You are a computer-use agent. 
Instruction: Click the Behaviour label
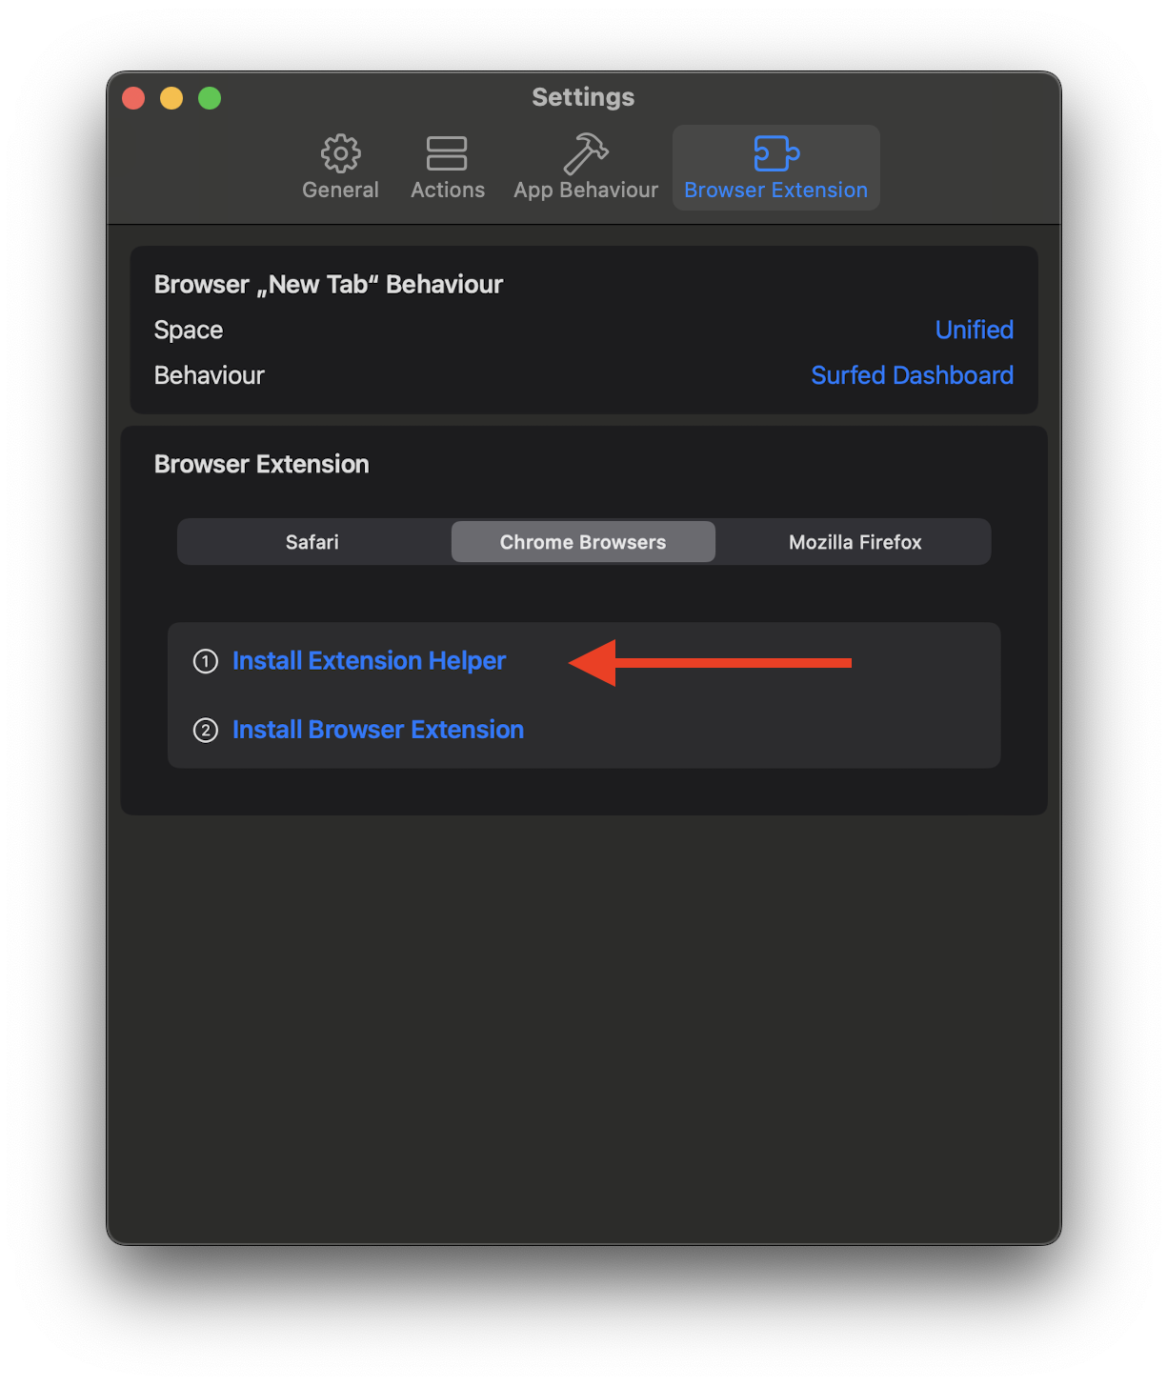[x=210, y=375]
